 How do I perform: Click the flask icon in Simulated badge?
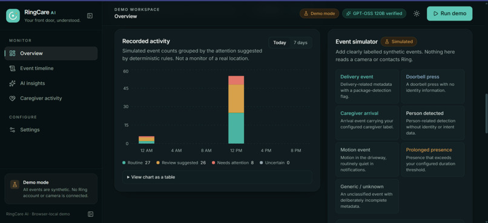387,42
